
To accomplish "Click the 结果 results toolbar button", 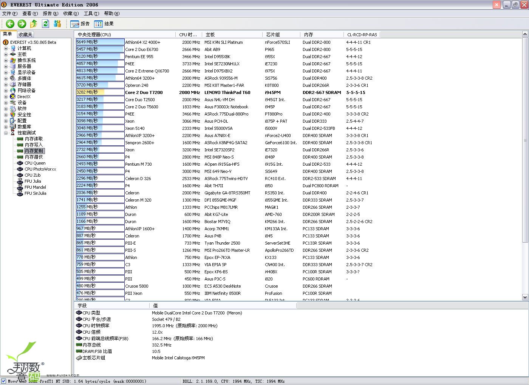I will coord(104,24).
